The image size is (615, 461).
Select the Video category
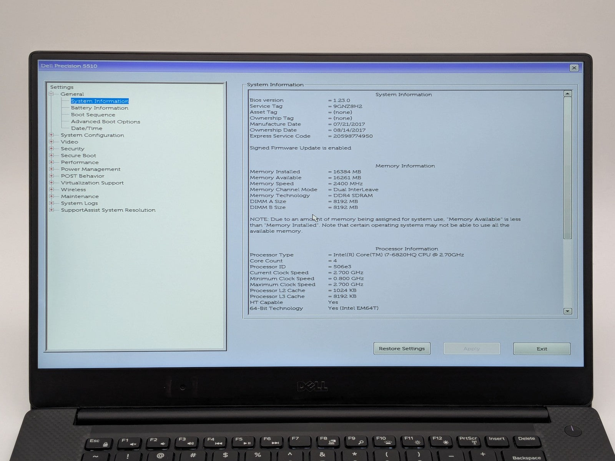[x=70, y=142]
